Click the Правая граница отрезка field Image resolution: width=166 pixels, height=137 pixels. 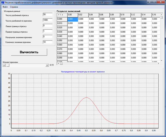pyautogui.click(x=48, y=31)
